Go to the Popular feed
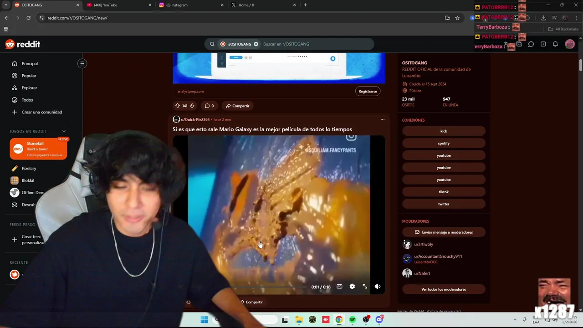583x328 pixels. pos(29,76)
